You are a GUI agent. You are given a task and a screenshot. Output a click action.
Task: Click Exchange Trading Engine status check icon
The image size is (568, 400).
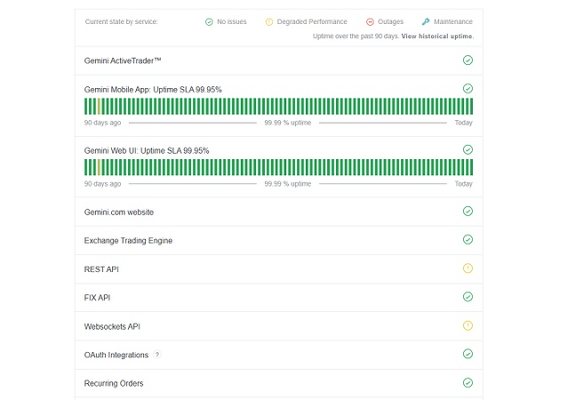pos(468,240)
